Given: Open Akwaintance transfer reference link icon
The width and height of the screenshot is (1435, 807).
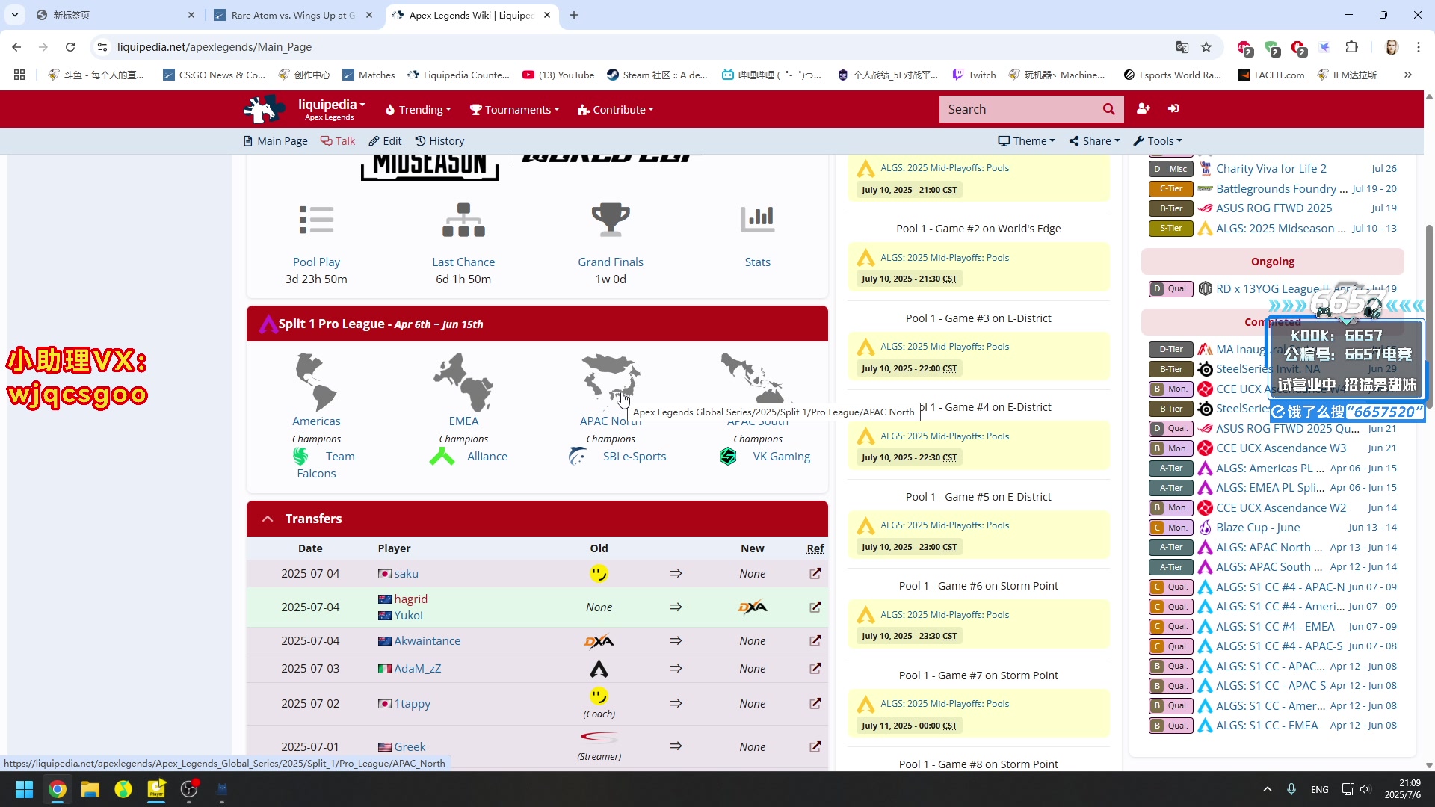Looking at the screenshot, I should coord(815,641).
